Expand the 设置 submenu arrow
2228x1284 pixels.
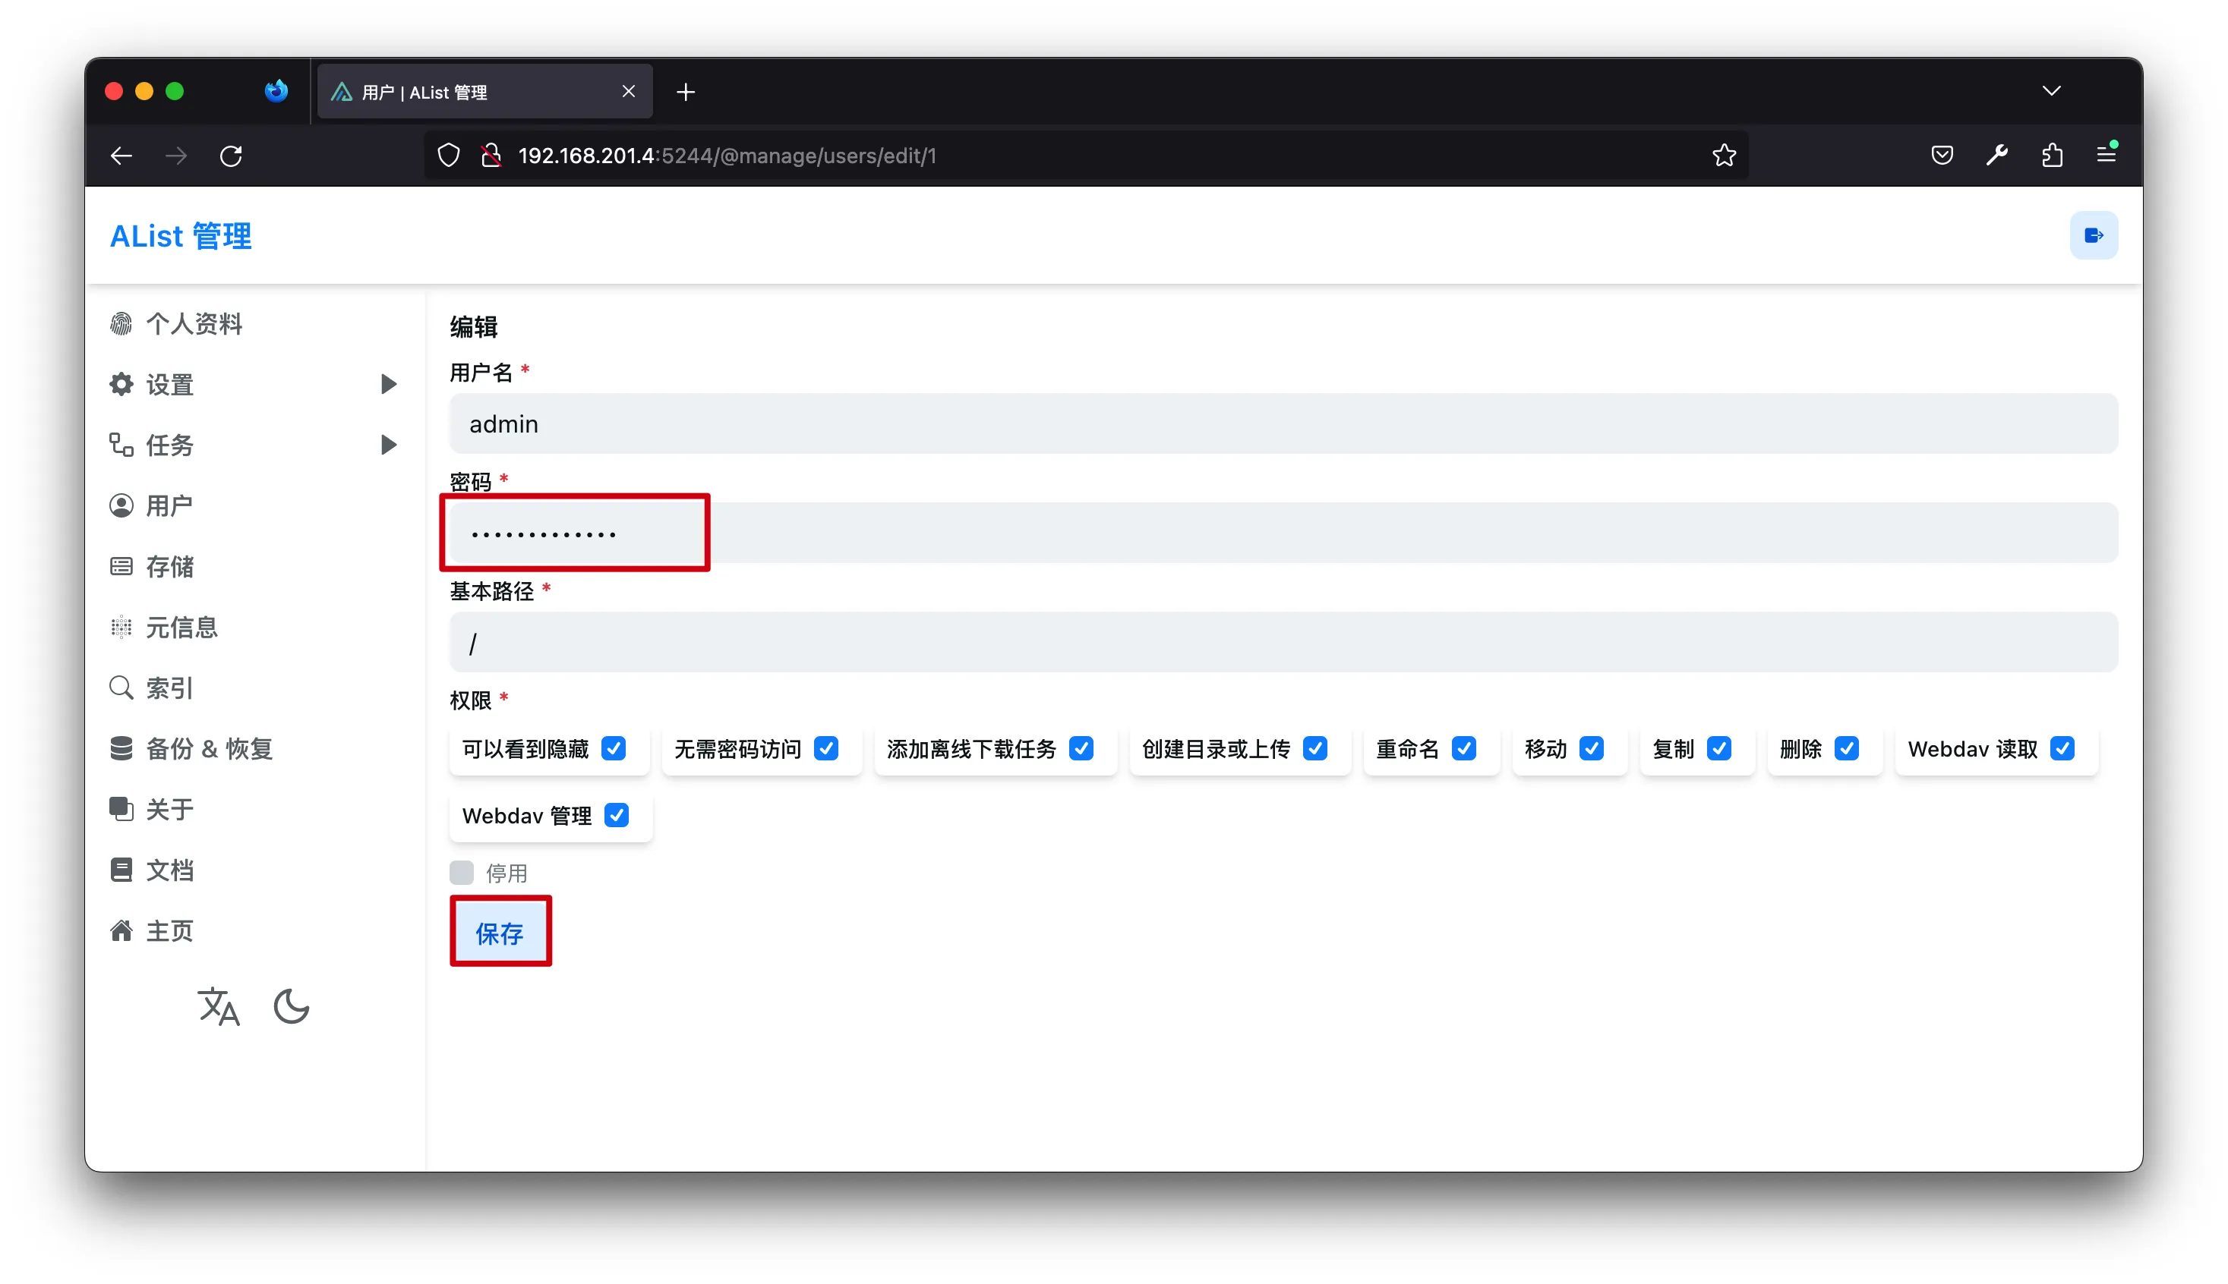pos(388,385)
